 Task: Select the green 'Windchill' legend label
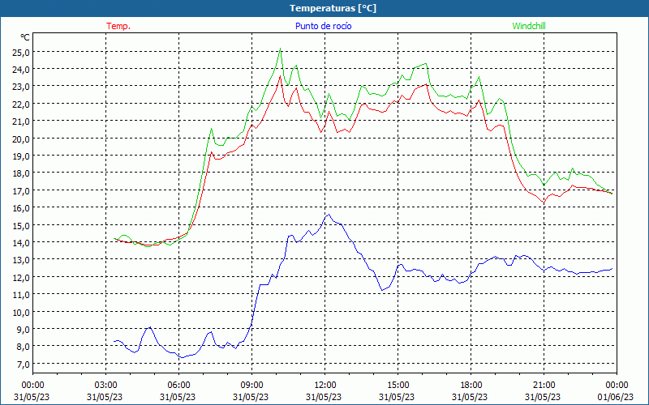pyautogui.click(x=529, y=26)
